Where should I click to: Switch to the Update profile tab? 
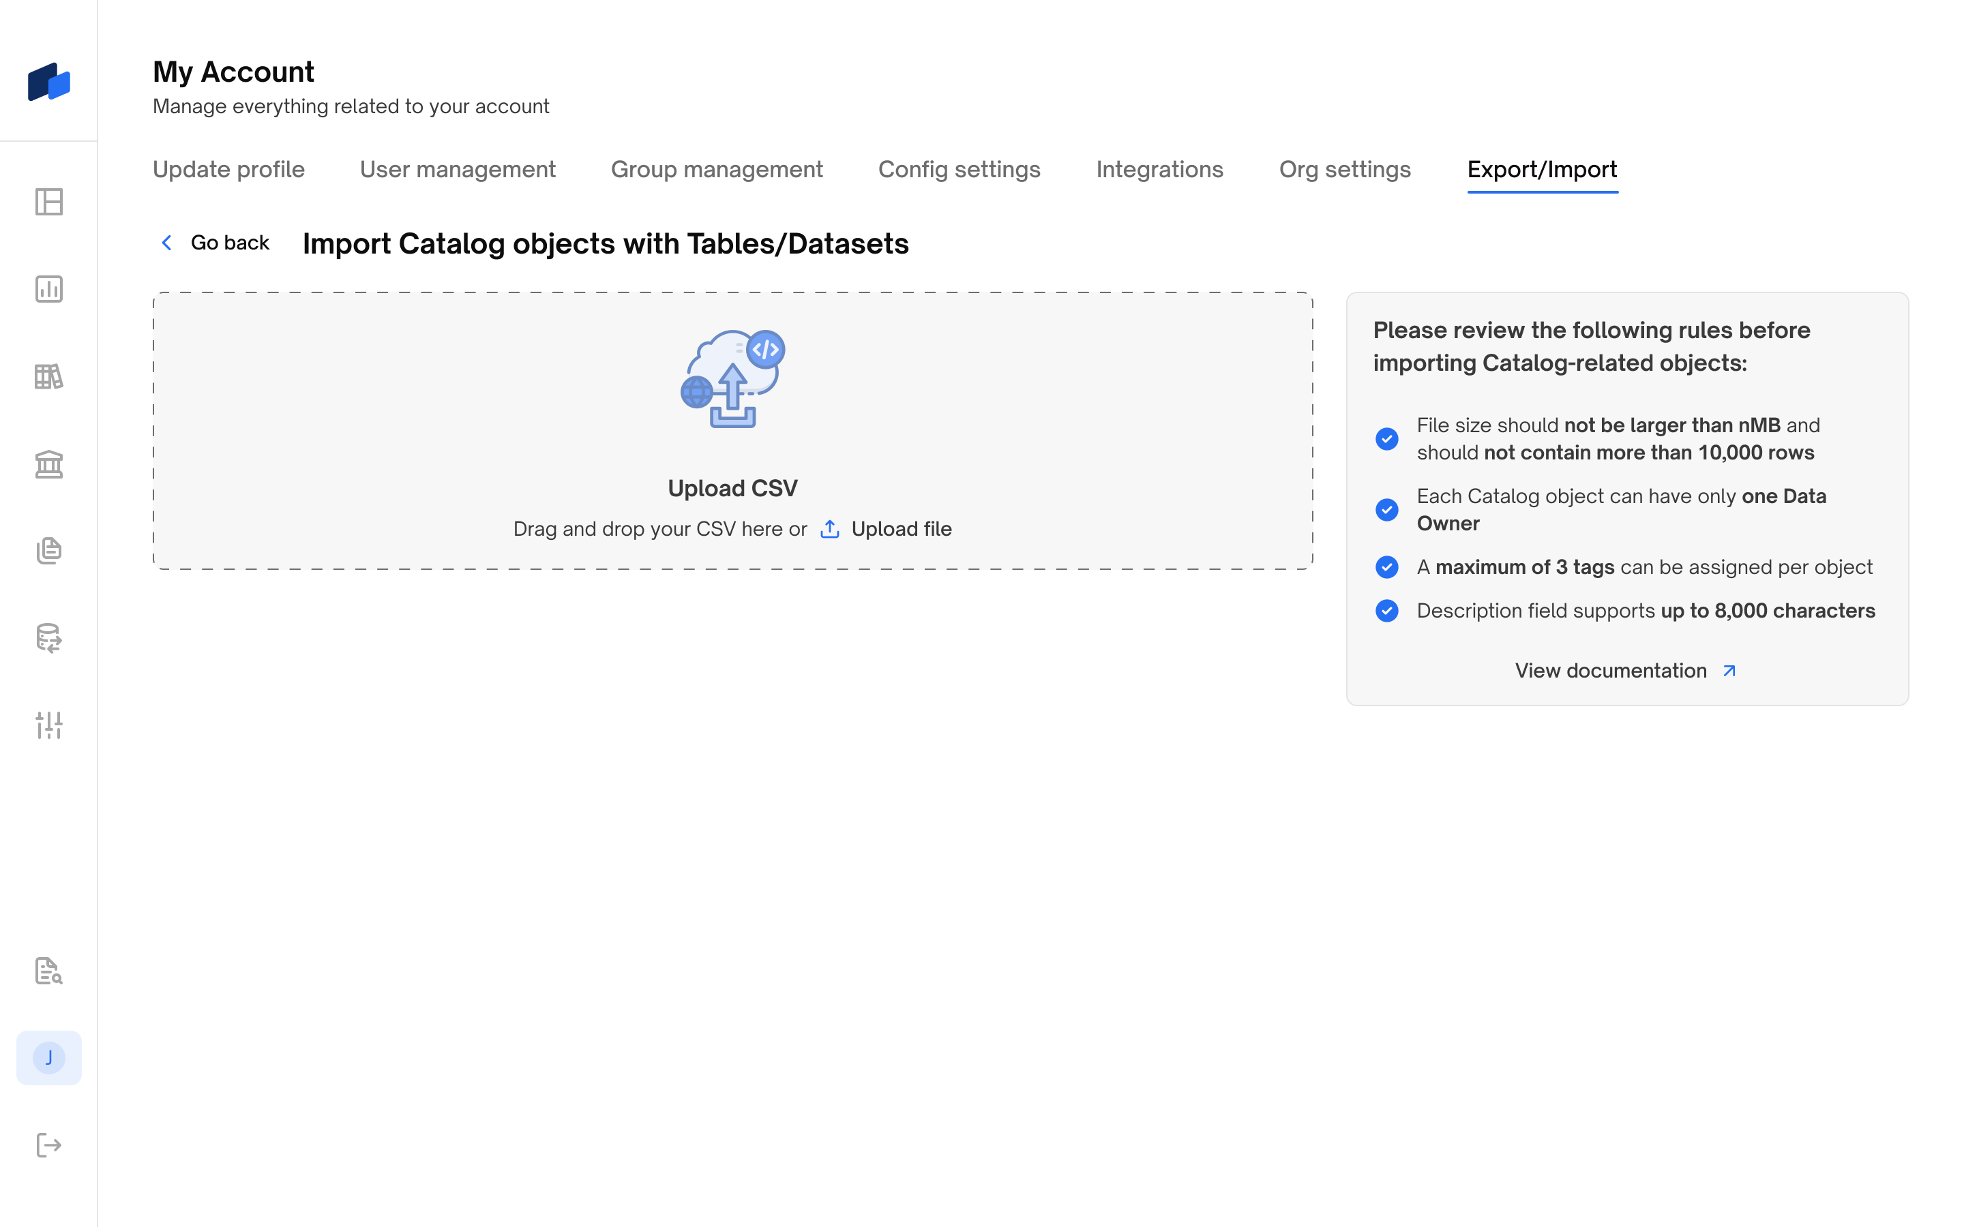(x=229, y=170)
